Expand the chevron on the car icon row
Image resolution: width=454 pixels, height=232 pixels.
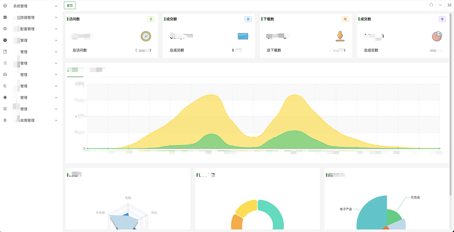click(x=56, y=74)
